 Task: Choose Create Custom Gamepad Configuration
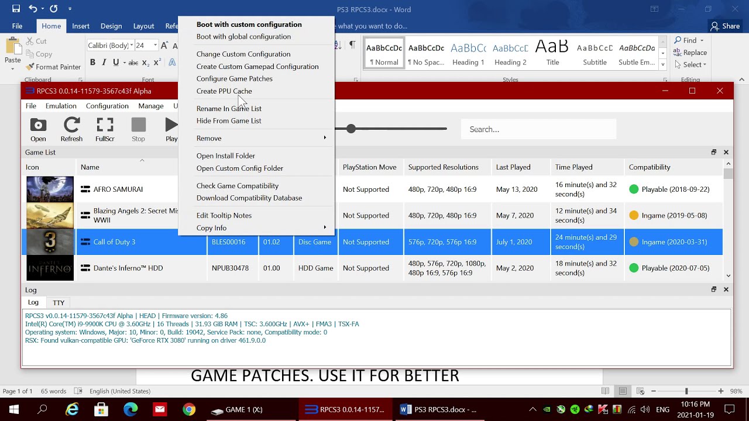click(x=256, y=66)
